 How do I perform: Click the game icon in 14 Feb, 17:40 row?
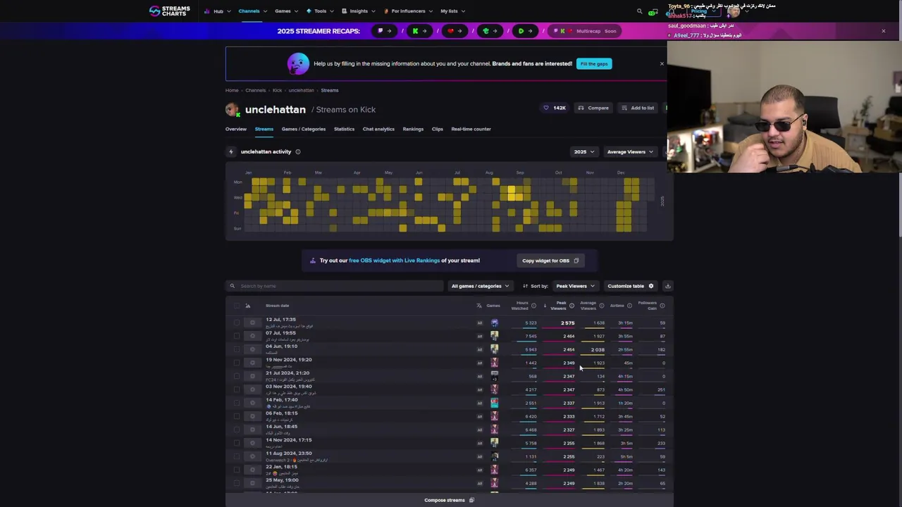pyautogui.click(x=494, y=403)
